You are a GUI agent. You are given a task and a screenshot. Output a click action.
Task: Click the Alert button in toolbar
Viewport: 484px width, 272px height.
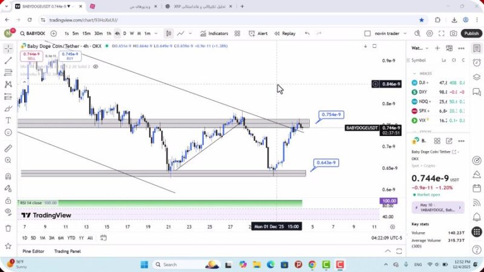point(258,33)
